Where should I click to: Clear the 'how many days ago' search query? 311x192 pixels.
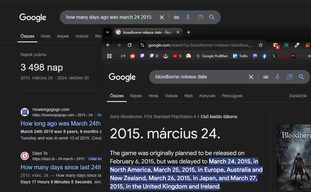click(x=162, y=17)
